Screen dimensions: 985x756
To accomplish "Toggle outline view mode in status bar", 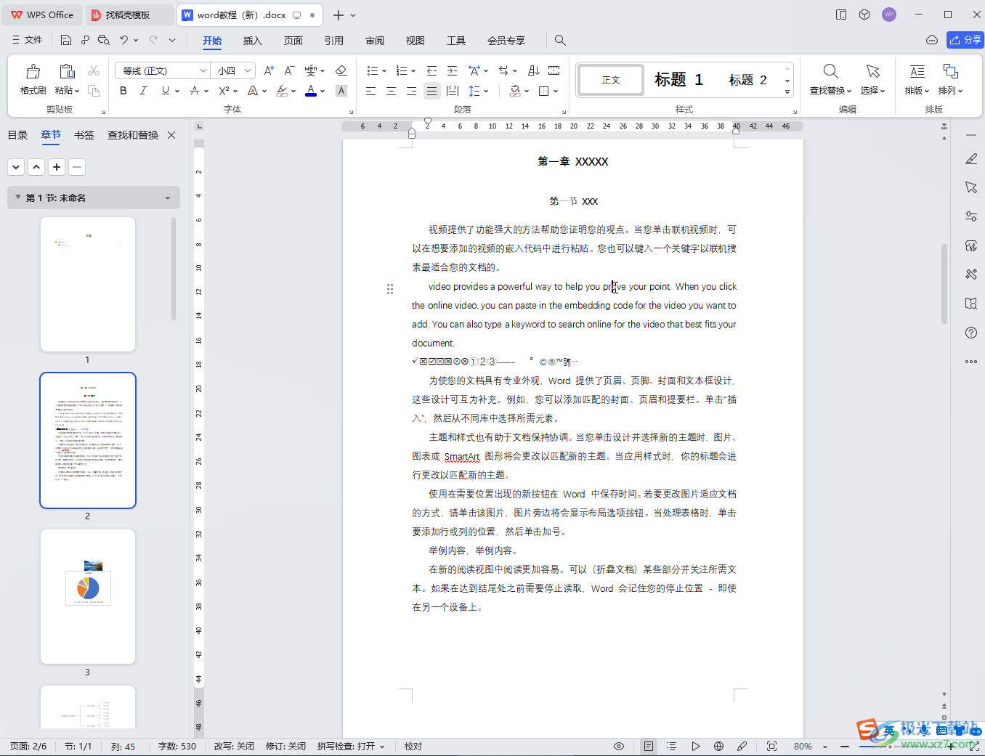I will coord(672,746).
